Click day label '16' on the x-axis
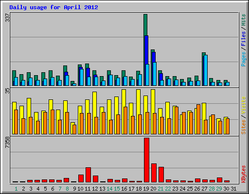 point(124,189)
